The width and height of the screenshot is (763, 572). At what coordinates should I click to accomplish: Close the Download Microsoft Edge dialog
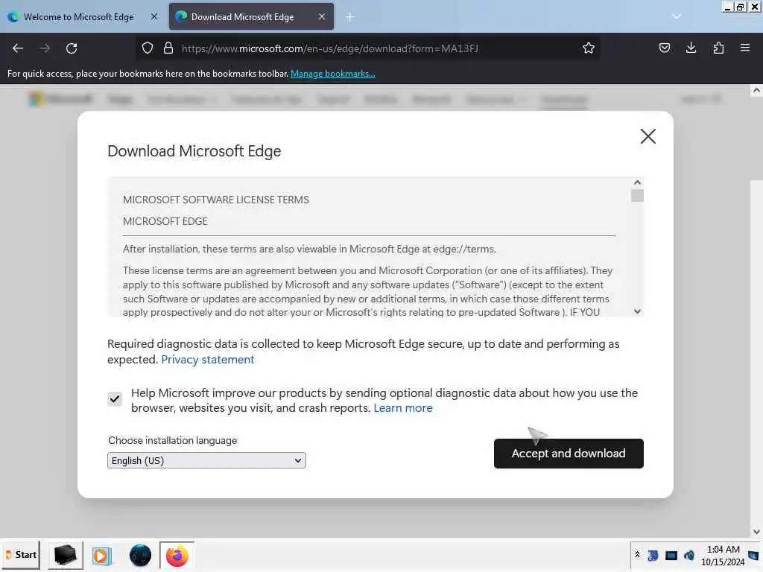pos(648,136)
